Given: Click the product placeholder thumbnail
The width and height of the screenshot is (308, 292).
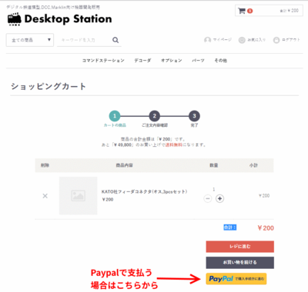Looking at the screenshot, I should (79, 196).
